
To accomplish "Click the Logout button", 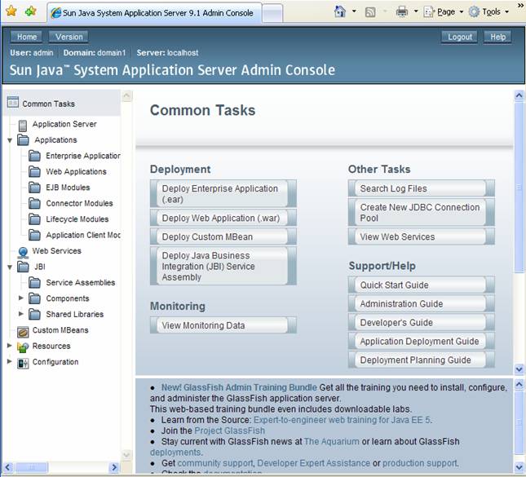I will click(x=459, y=37).
